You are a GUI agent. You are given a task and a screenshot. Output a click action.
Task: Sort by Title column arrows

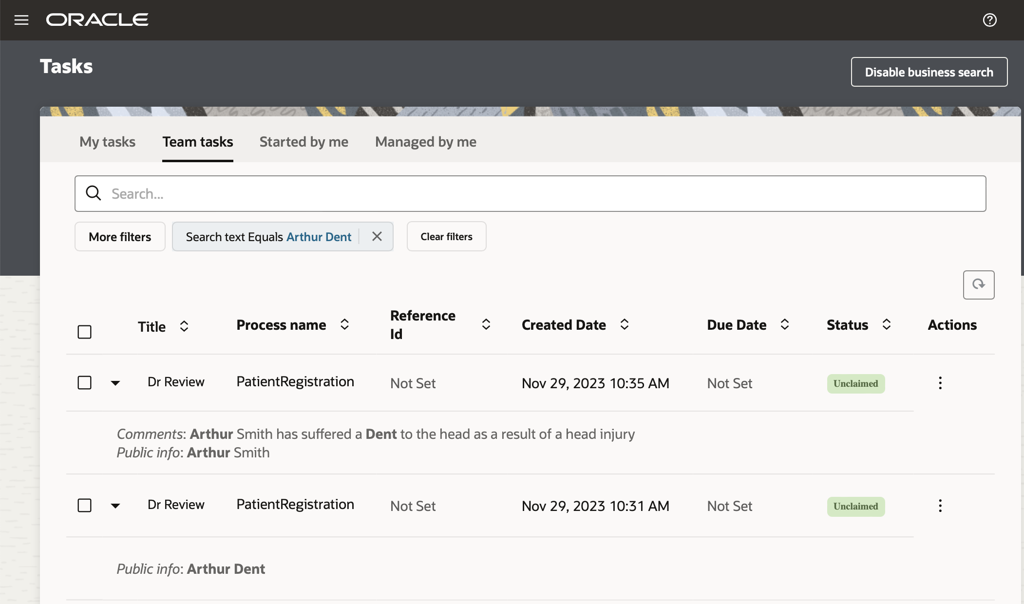(x=184, y=326)
